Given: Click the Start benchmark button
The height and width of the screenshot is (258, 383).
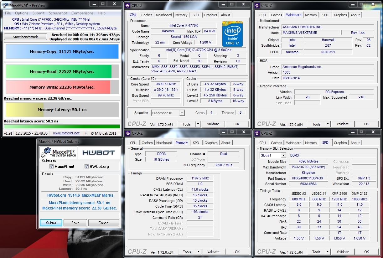Looking at the screenshot, I should tap(25, 37).
